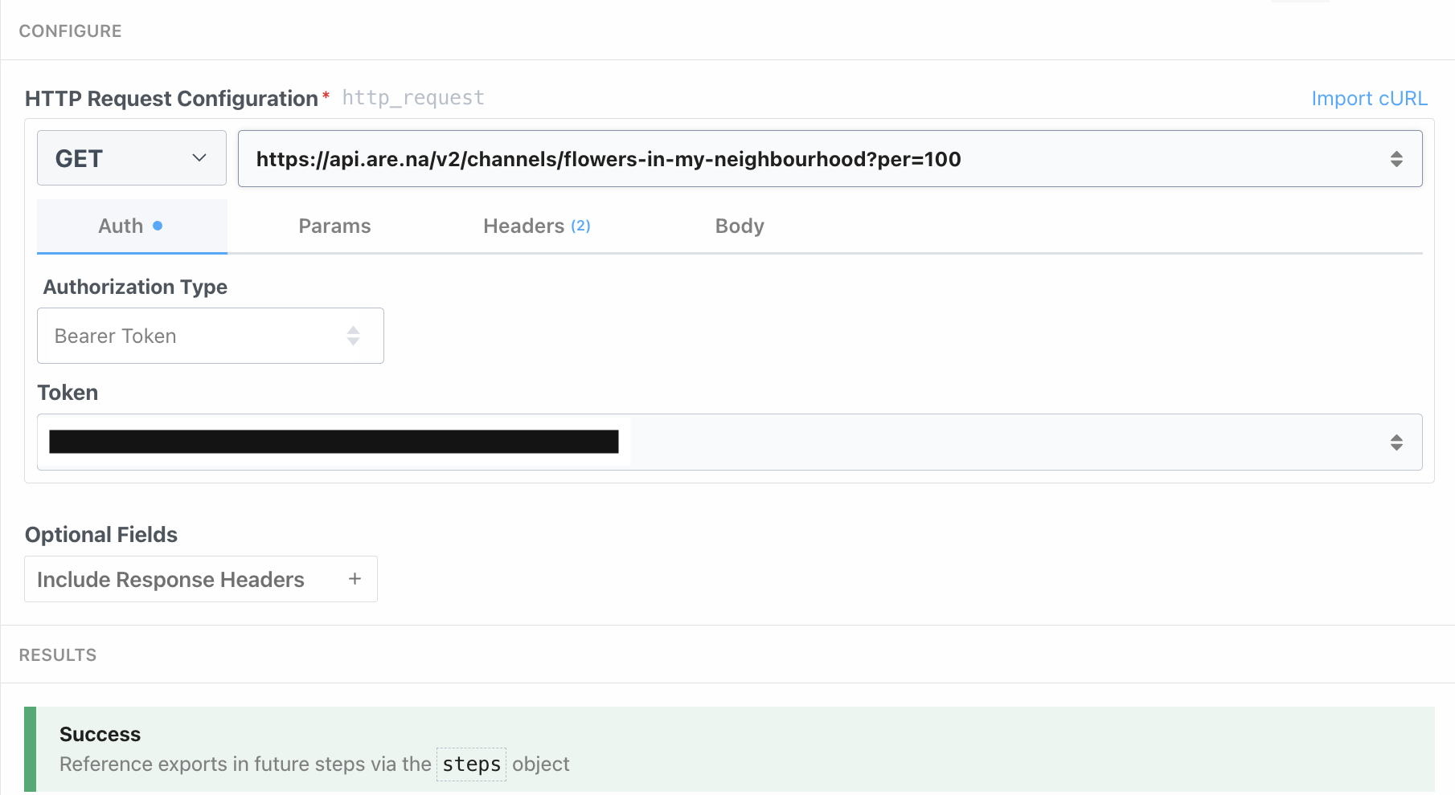Switch to the Body tab
Viewport: 1455px width, 795px height.
tap(739, 226)
